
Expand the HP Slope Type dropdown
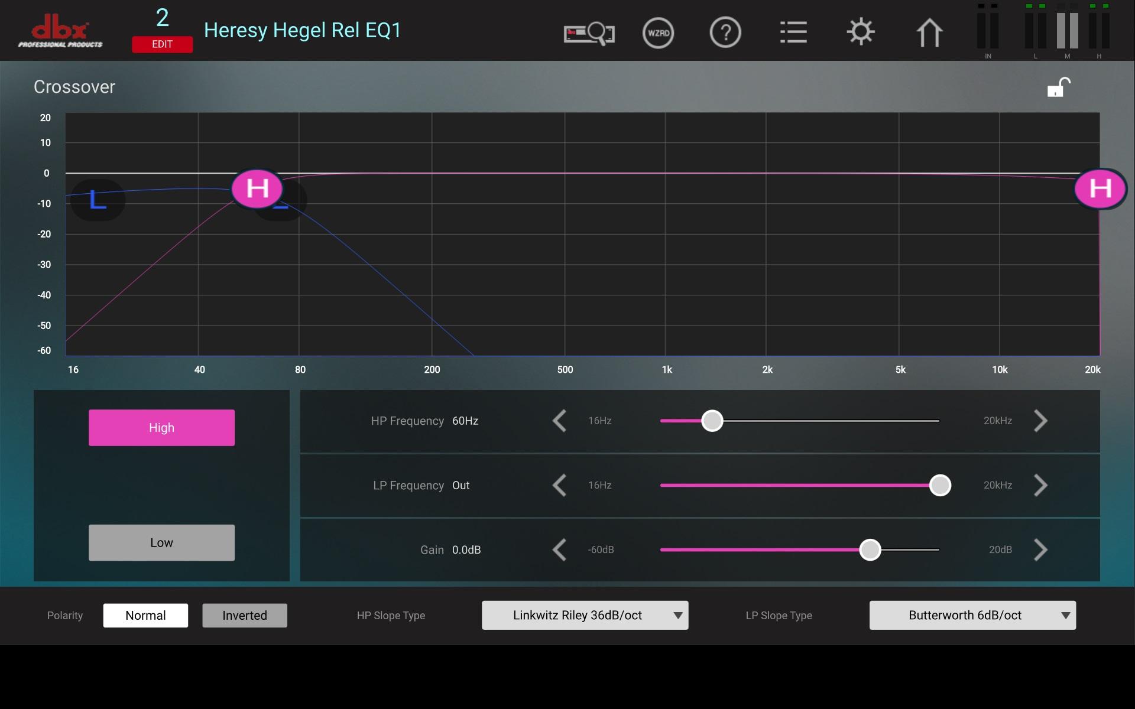pos(585,615)
